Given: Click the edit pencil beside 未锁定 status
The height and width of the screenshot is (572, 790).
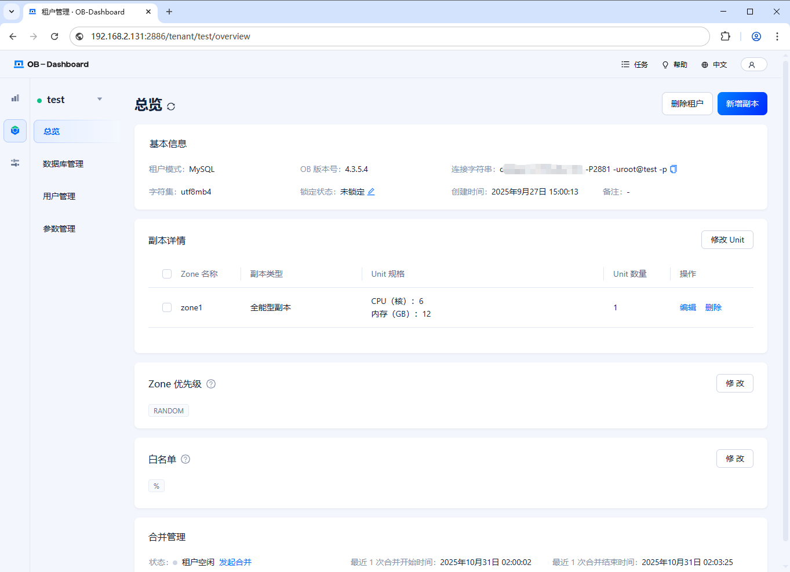Looking at the screenshot, I should click(x=371, y=192).
